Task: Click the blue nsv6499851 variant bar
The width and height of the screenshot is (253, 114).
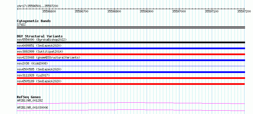Action: coord(131,48)
